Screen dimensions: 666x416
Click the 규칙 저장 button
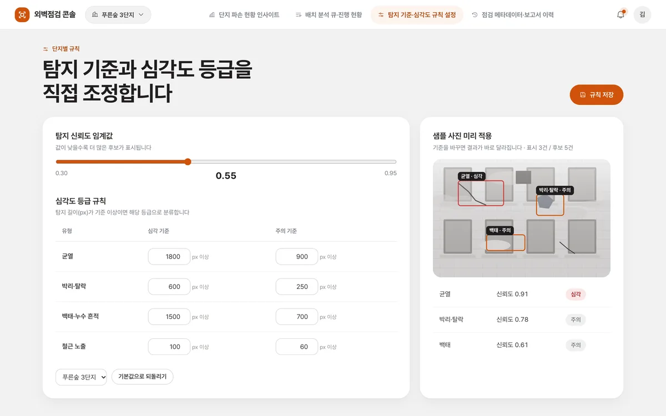pos(597,95)
